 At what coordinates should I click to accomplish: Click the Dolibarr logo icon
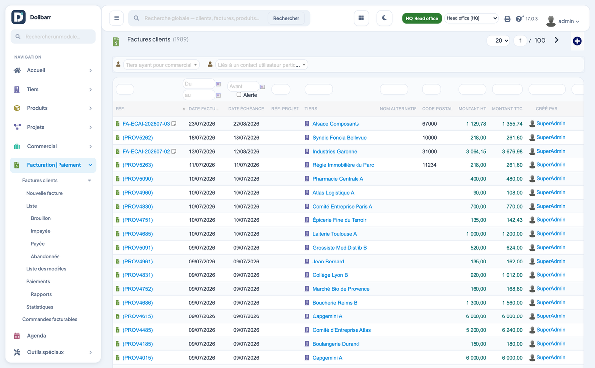point(18,17)
